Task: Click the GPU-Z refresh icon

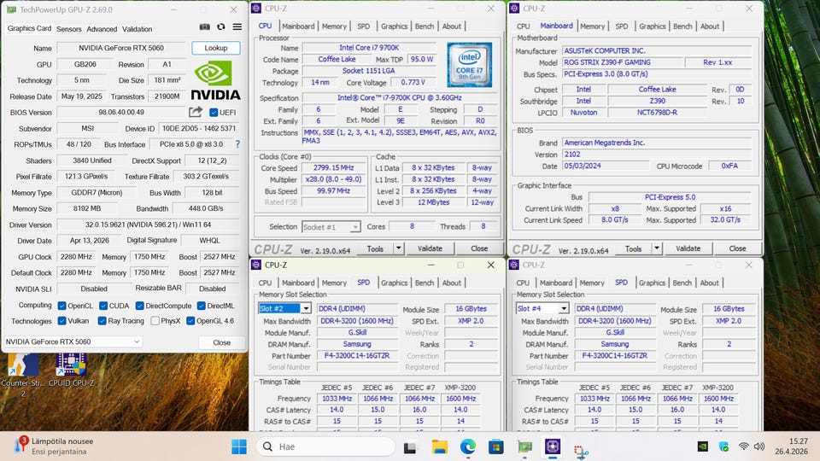Action: click(x=220, y=28)
